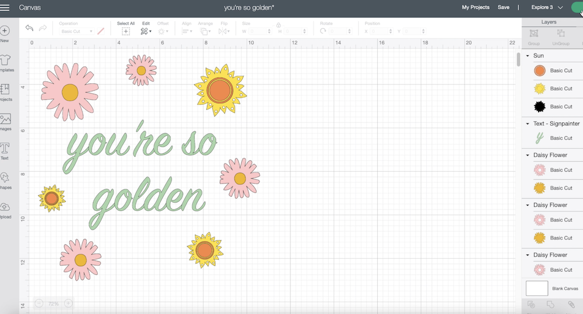The image size is (583, 314).
Task: Open My Projects
Action: tap(476, 8)
